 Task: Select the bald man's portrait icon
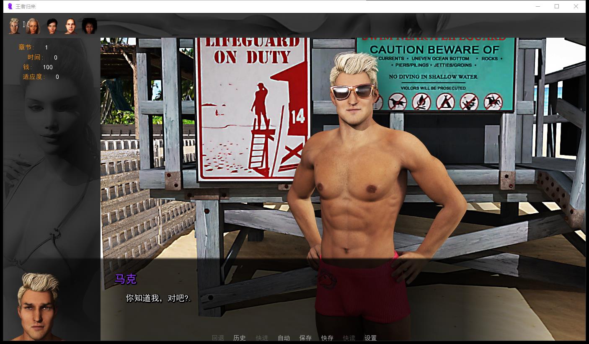pos(71,26)
